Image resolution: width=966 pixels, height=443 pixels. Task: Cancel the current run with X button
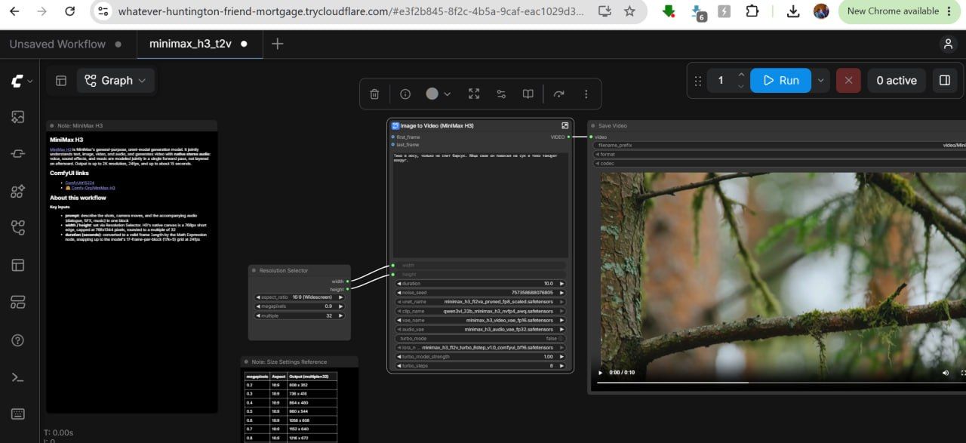point(848,81)
